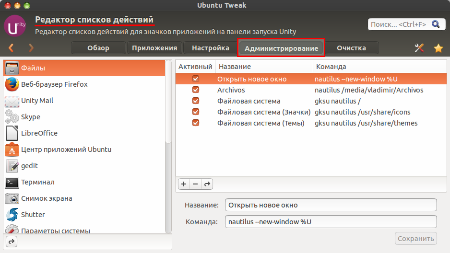Click 'Открыть новое окно' row name
This screenshot has width=450, height=253.
pyautogui.click(x=252, y=79)
